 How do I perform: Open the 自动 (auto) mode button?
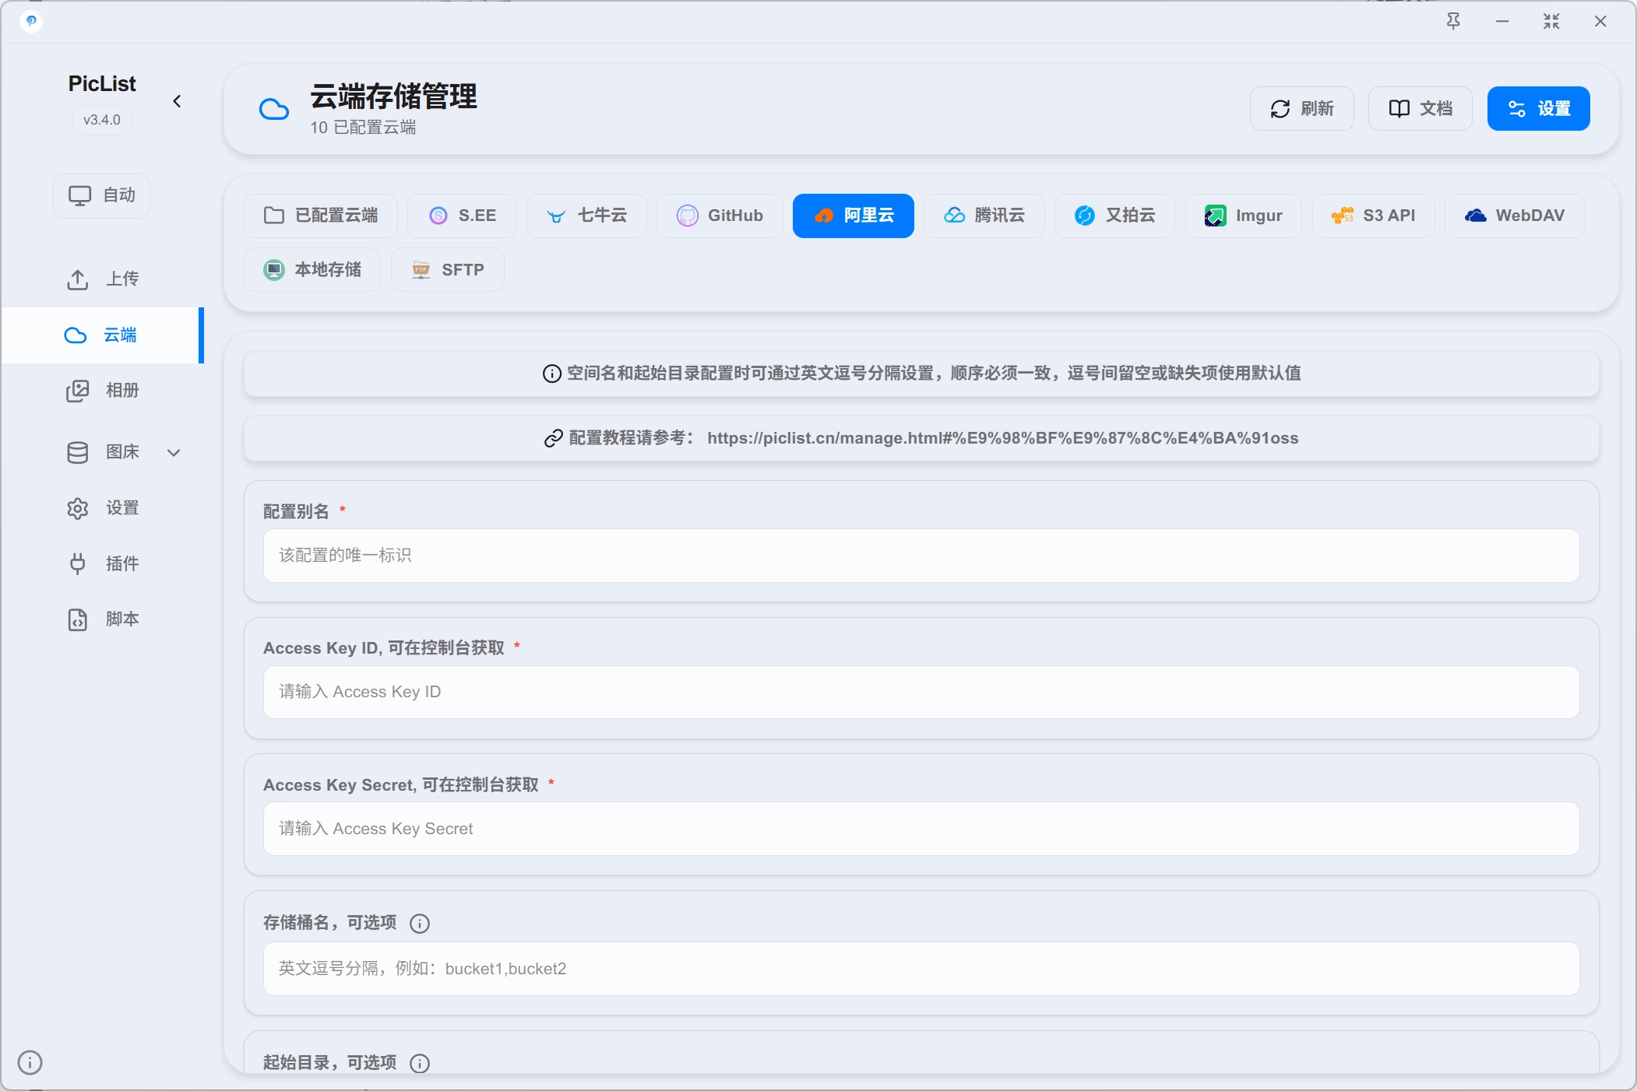[102, 195]
